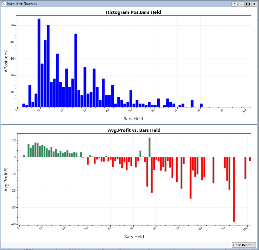
Task: Click the "Histogram Pos.Bars Held" chart title
Action: pos(133,12)
